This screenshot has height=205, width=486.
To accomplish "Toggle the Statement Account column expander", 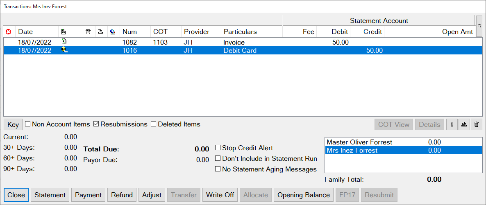I will click(479, 26).
